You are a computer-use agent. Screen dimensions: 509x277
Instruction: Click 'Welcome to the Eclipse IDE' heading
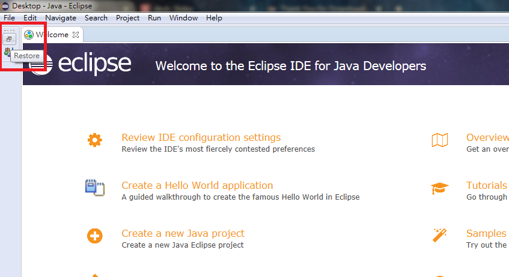click(x=290, y=66)
